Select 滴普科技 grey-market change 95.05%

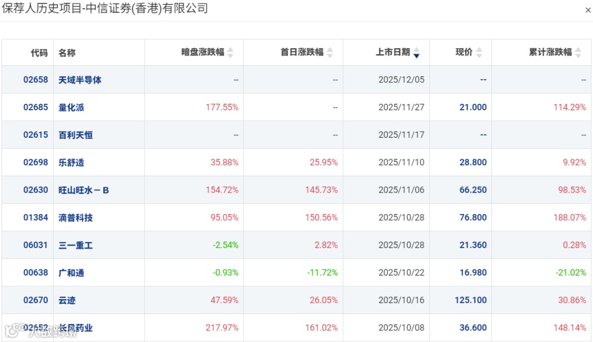click(224, 218)
